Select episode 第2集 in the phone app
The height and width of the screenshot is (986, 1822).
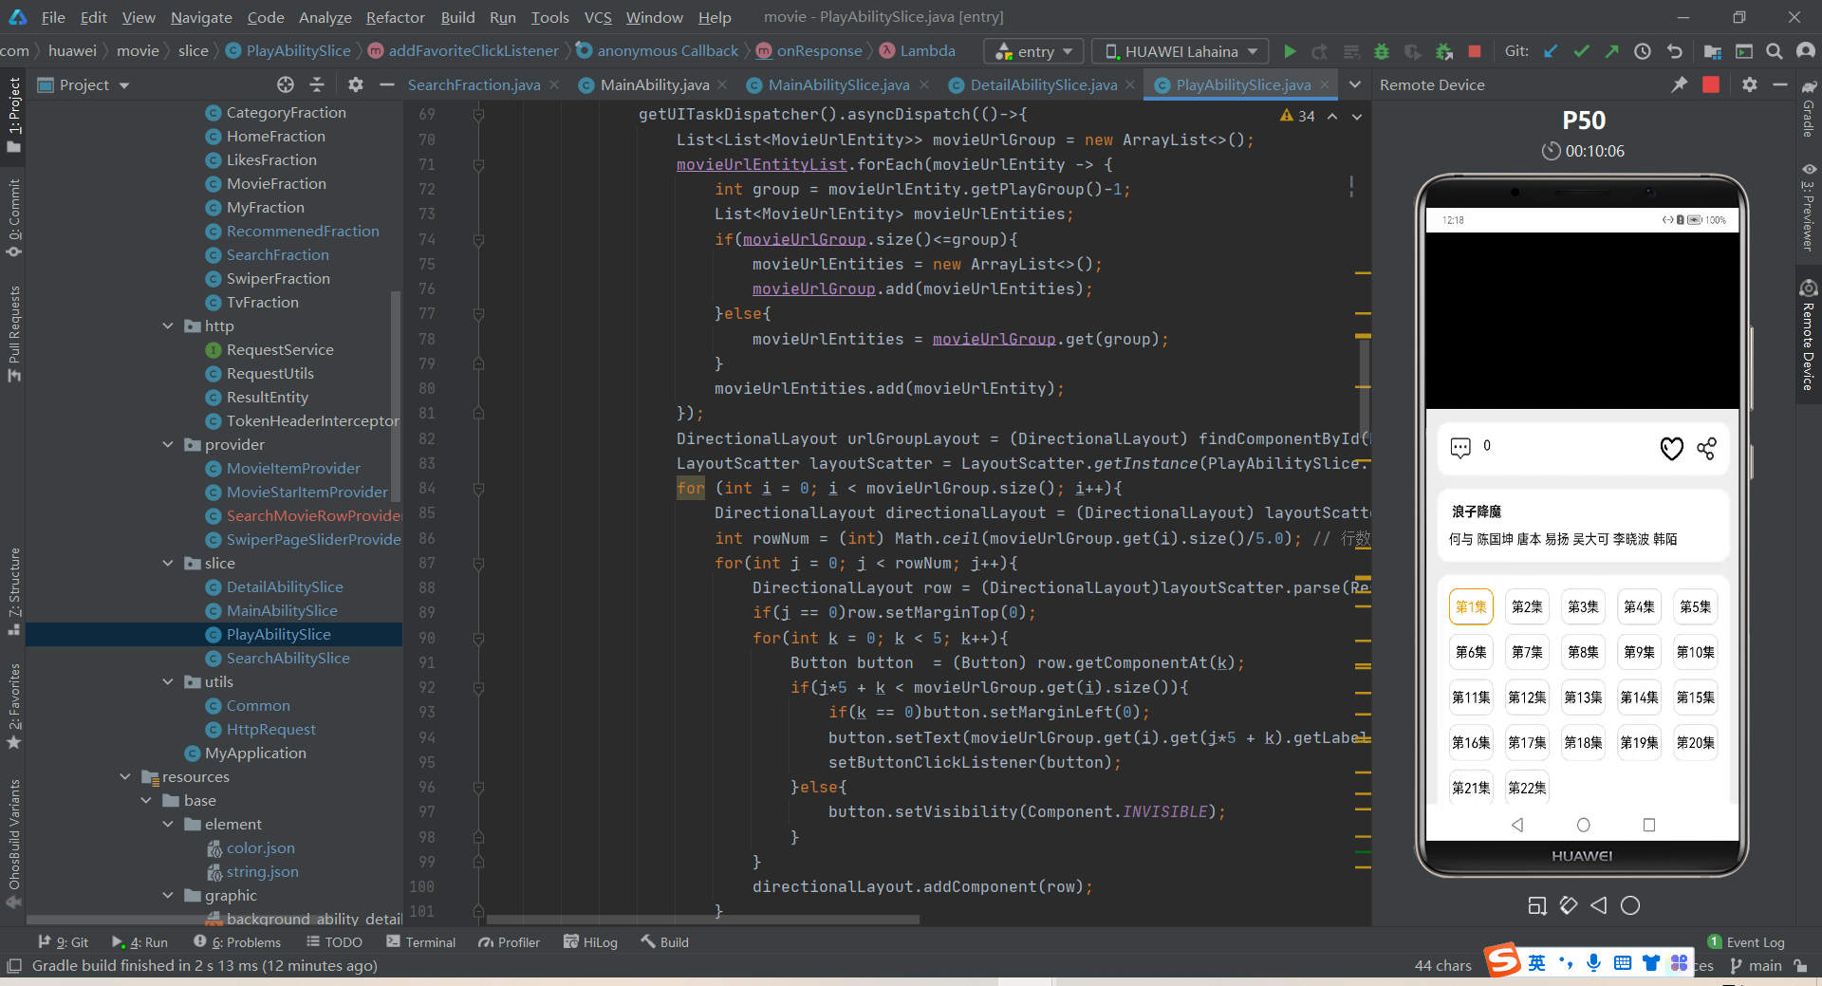(x=1527, y=606)
